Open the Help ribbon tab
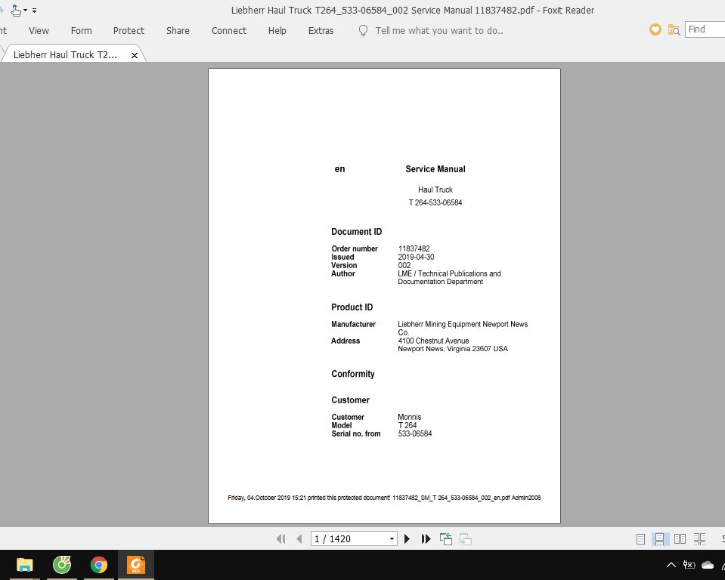The height and width of the screenshot is (580, 725). 277,30
